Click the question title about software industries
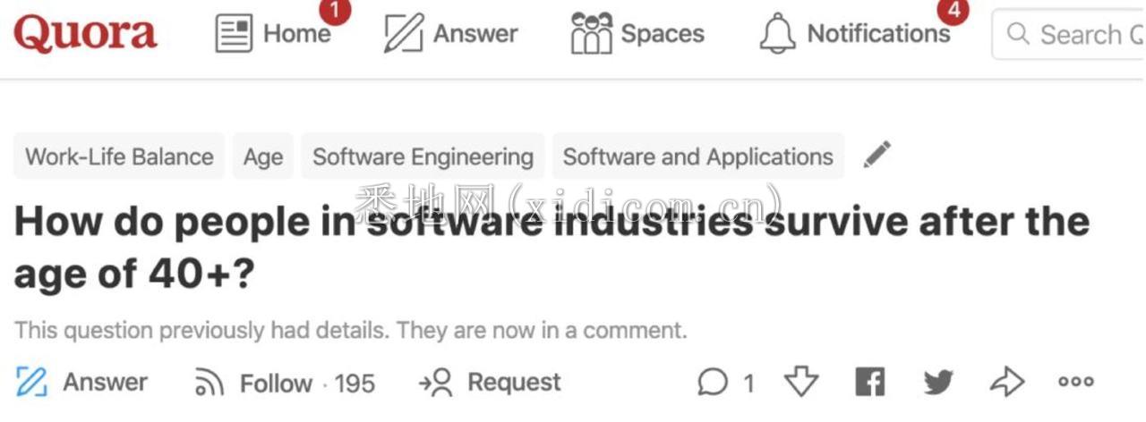1146x422 pixels. (x=552, y=248)
